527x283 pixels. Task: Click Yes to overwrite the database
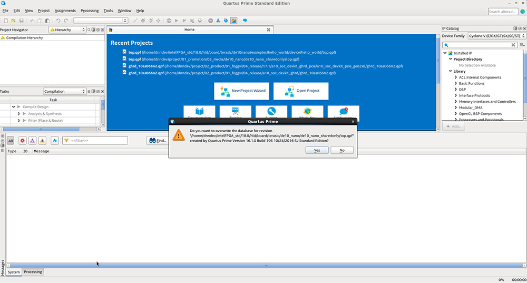tap(317, 150)
